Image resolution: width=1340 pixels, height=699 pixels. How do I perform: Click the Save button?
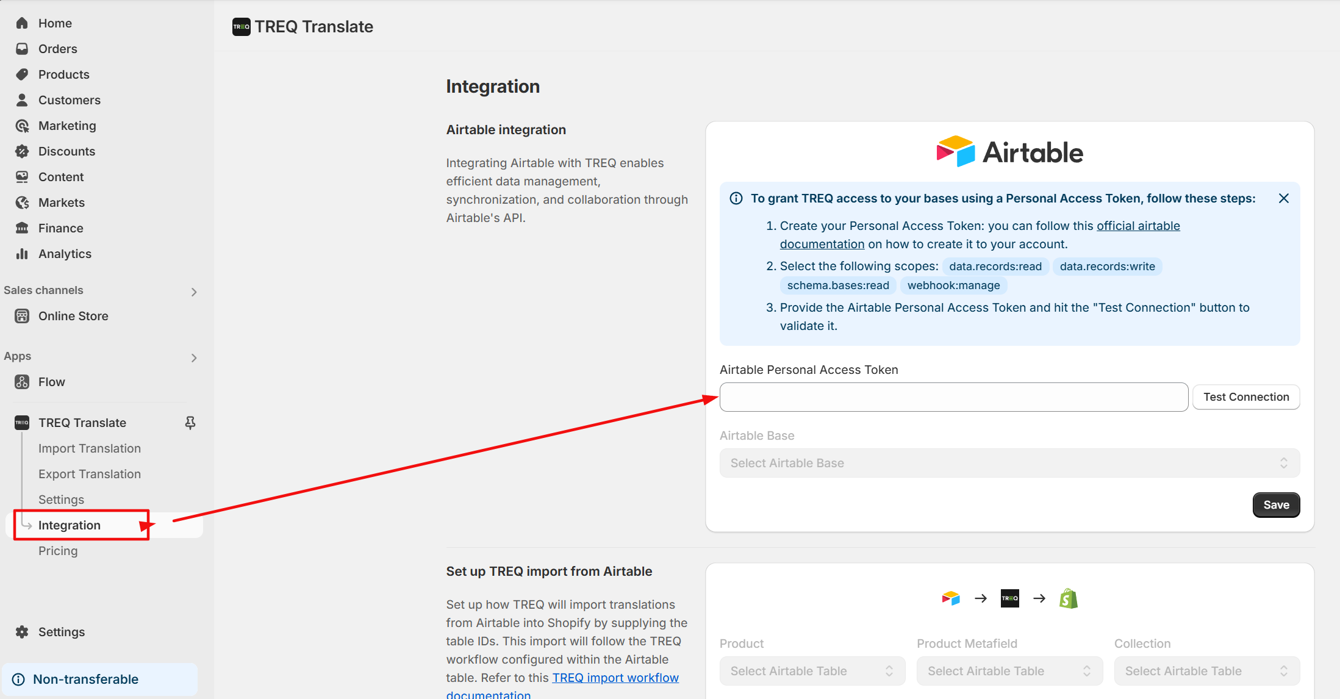[1276, 505]
